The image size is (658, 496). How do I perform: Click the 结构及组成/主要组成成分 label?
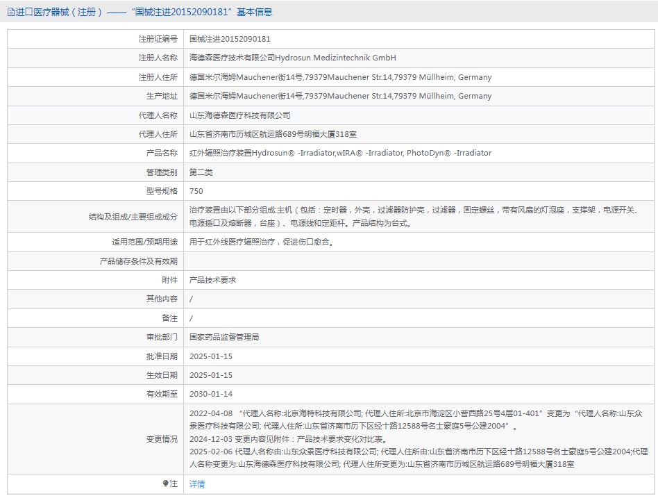click(133, 217)
